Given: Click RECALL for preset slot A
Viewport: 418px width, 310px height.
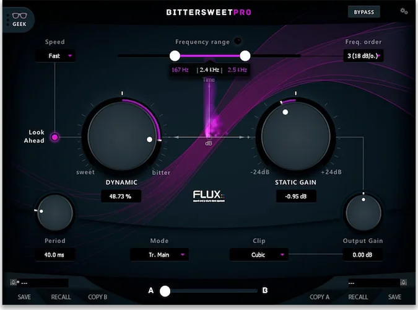Looking at the screenshot, I should [x=61, y=297].
